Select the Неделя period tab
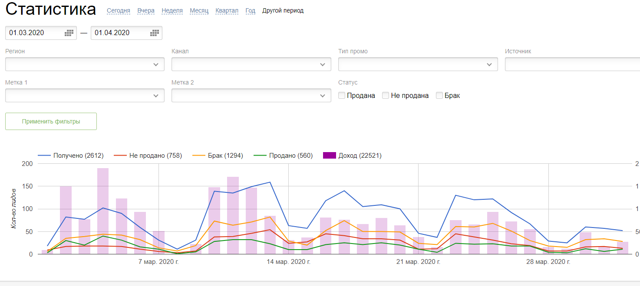The image size is (640, 286). 172,11
